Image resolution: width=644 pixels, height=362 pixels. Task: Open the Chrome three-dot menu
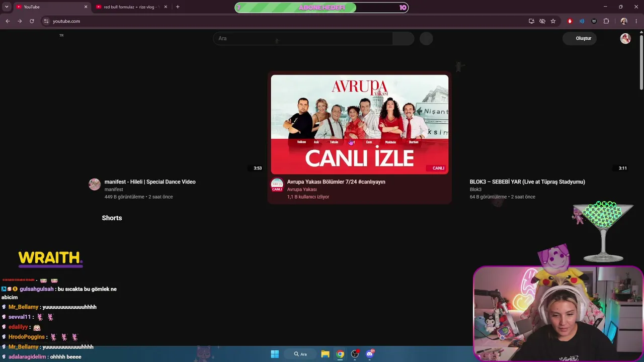pyautogui.click(x=636, y=21)
